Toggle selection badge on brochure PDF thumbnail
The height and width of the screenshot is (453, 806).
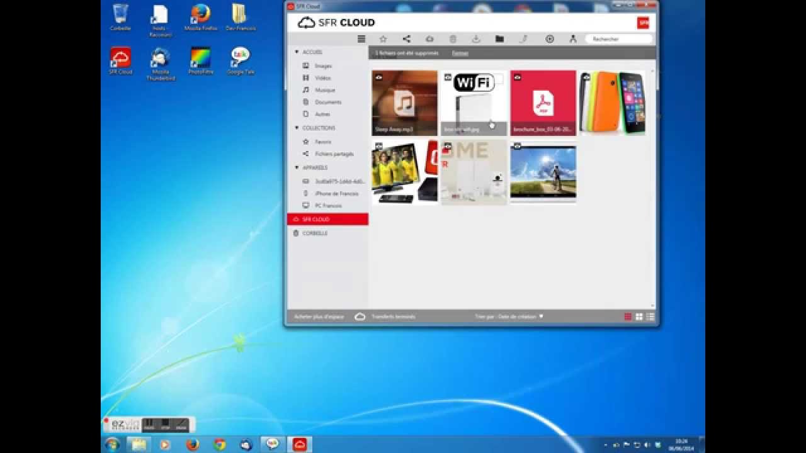tap(517, 77)
